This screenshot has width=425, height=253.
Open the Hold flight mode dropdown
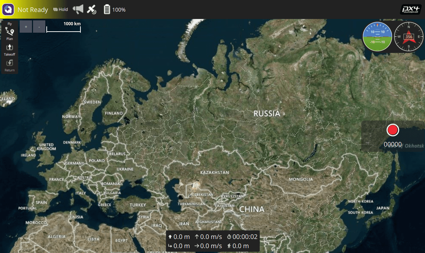point(61,9)
